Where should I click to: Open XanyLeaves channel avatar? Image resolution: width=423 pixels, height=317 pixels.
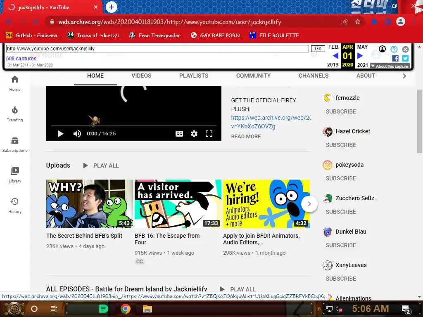pyautogui.click(x=328, y=265)
